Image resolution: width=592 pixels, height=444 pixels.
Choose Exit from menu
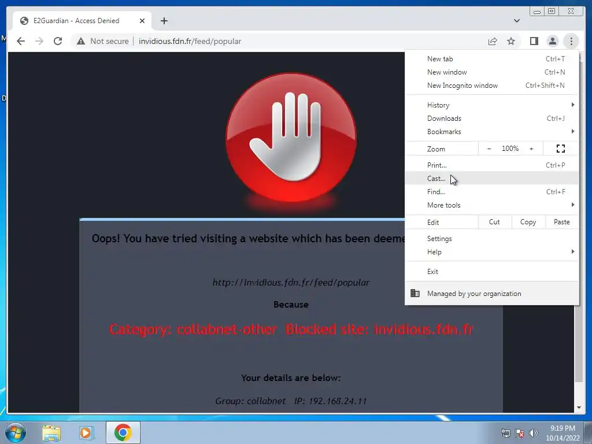[x=491, y=272]
